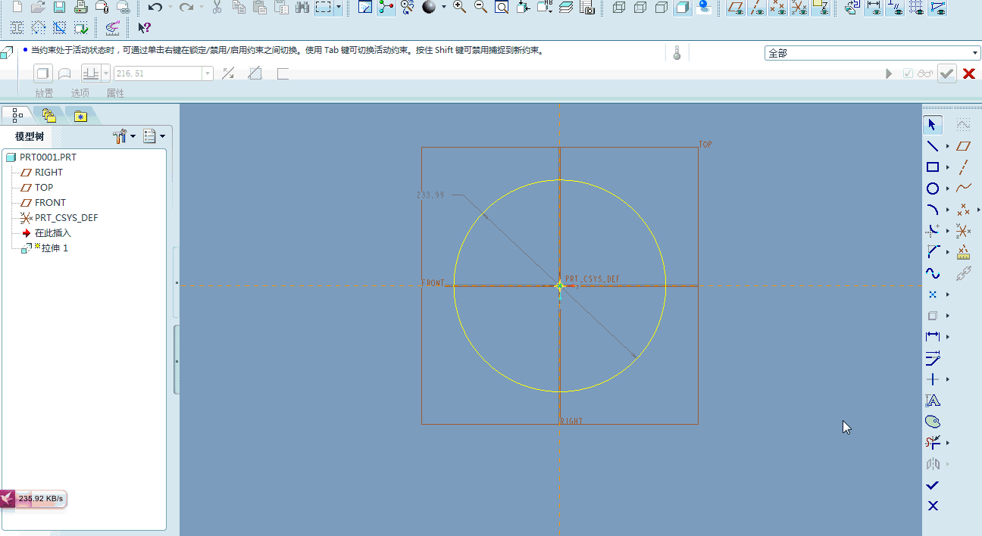The width and height of the screenshot is (982, 536).
Task: Open the 选项 panel tab
Action: pyautogui.click(x=80, y=93)
